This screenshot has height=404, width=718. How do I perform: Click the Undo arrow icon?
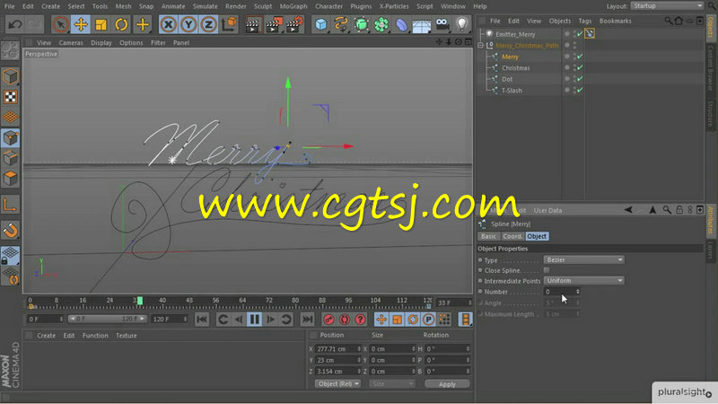tap(14, 24)
